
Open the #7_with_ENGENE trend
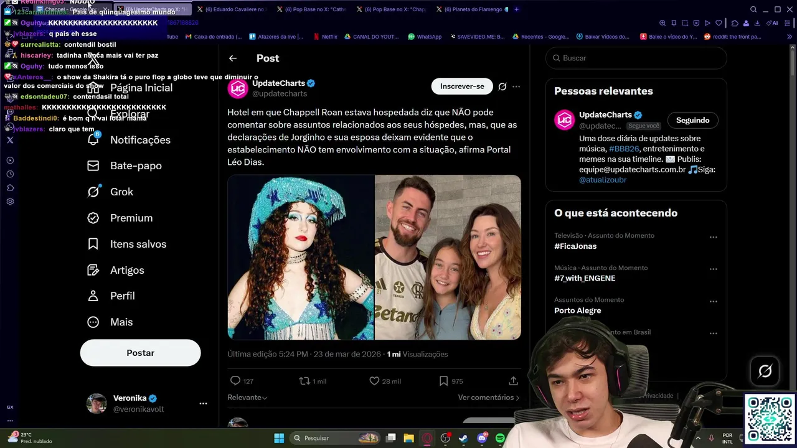pos(585,278)
